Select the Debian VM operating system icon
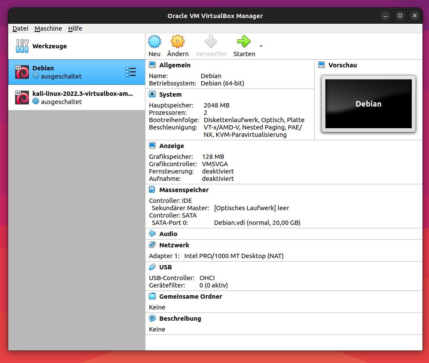Viewport: 429px width, 363px height. (22, 72)
